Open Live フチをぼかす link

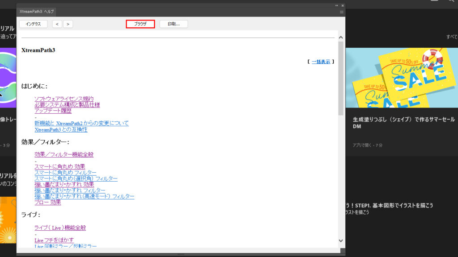[x=54, y=240]
